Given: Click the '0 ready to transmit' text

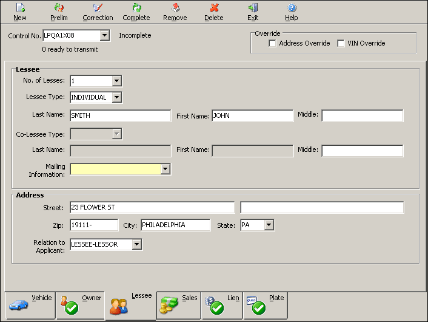Looking at the screenshot, I should [x=70, y=49].
